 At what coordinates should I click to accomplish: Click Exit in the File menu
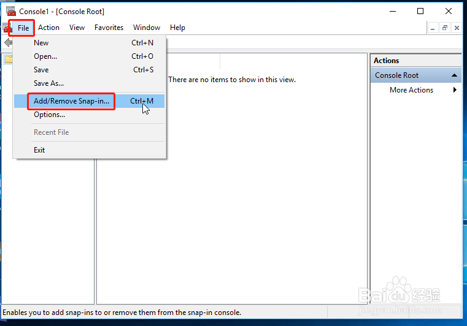pyautogui.click(x=90, y=150)
